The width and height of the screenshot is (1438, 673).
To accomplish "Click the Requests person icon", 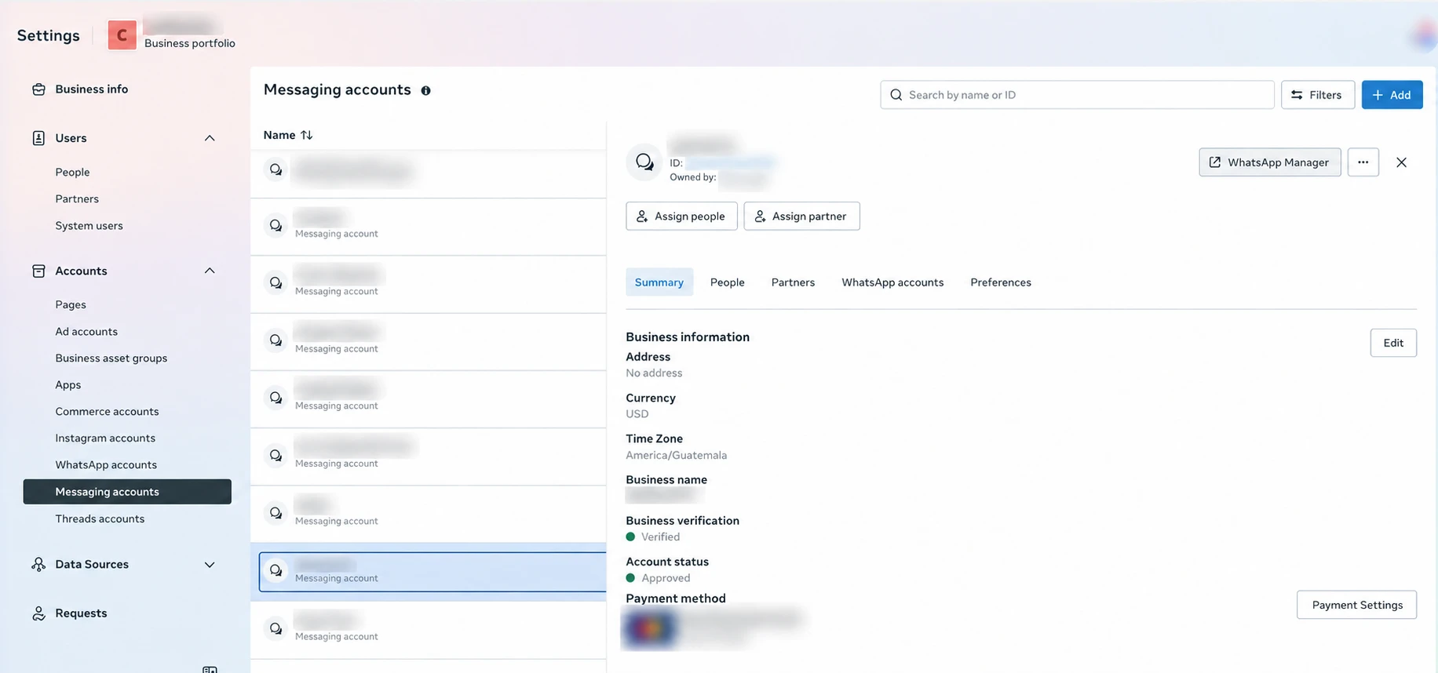I will 38,613.
